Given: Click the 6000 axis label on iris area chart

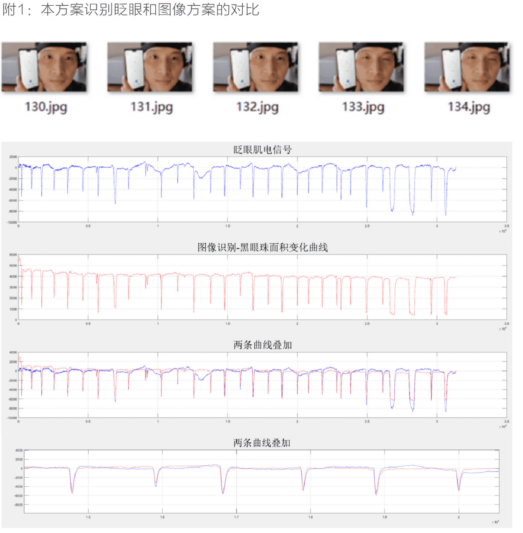Looking at the screenshot, I should point(13,255).
